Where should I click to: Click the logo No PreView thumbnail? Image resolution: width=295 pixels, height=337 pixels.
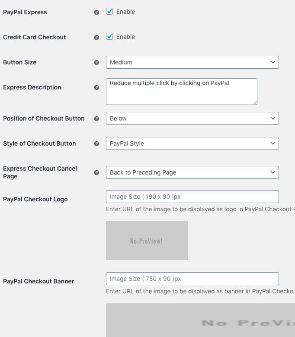tap(147, 241)
